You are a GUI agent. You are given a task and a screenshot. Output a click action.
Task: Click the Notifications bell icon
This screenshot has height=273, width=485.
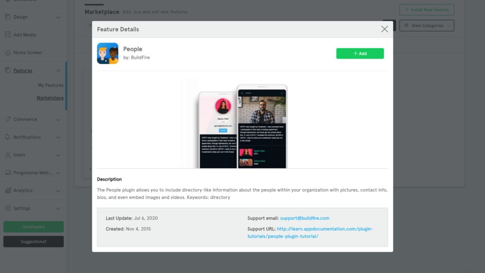tap(8, 137)
